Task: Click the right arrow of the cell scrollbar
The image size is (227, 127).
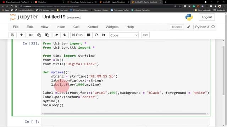Action: click(x=208, y=114)
